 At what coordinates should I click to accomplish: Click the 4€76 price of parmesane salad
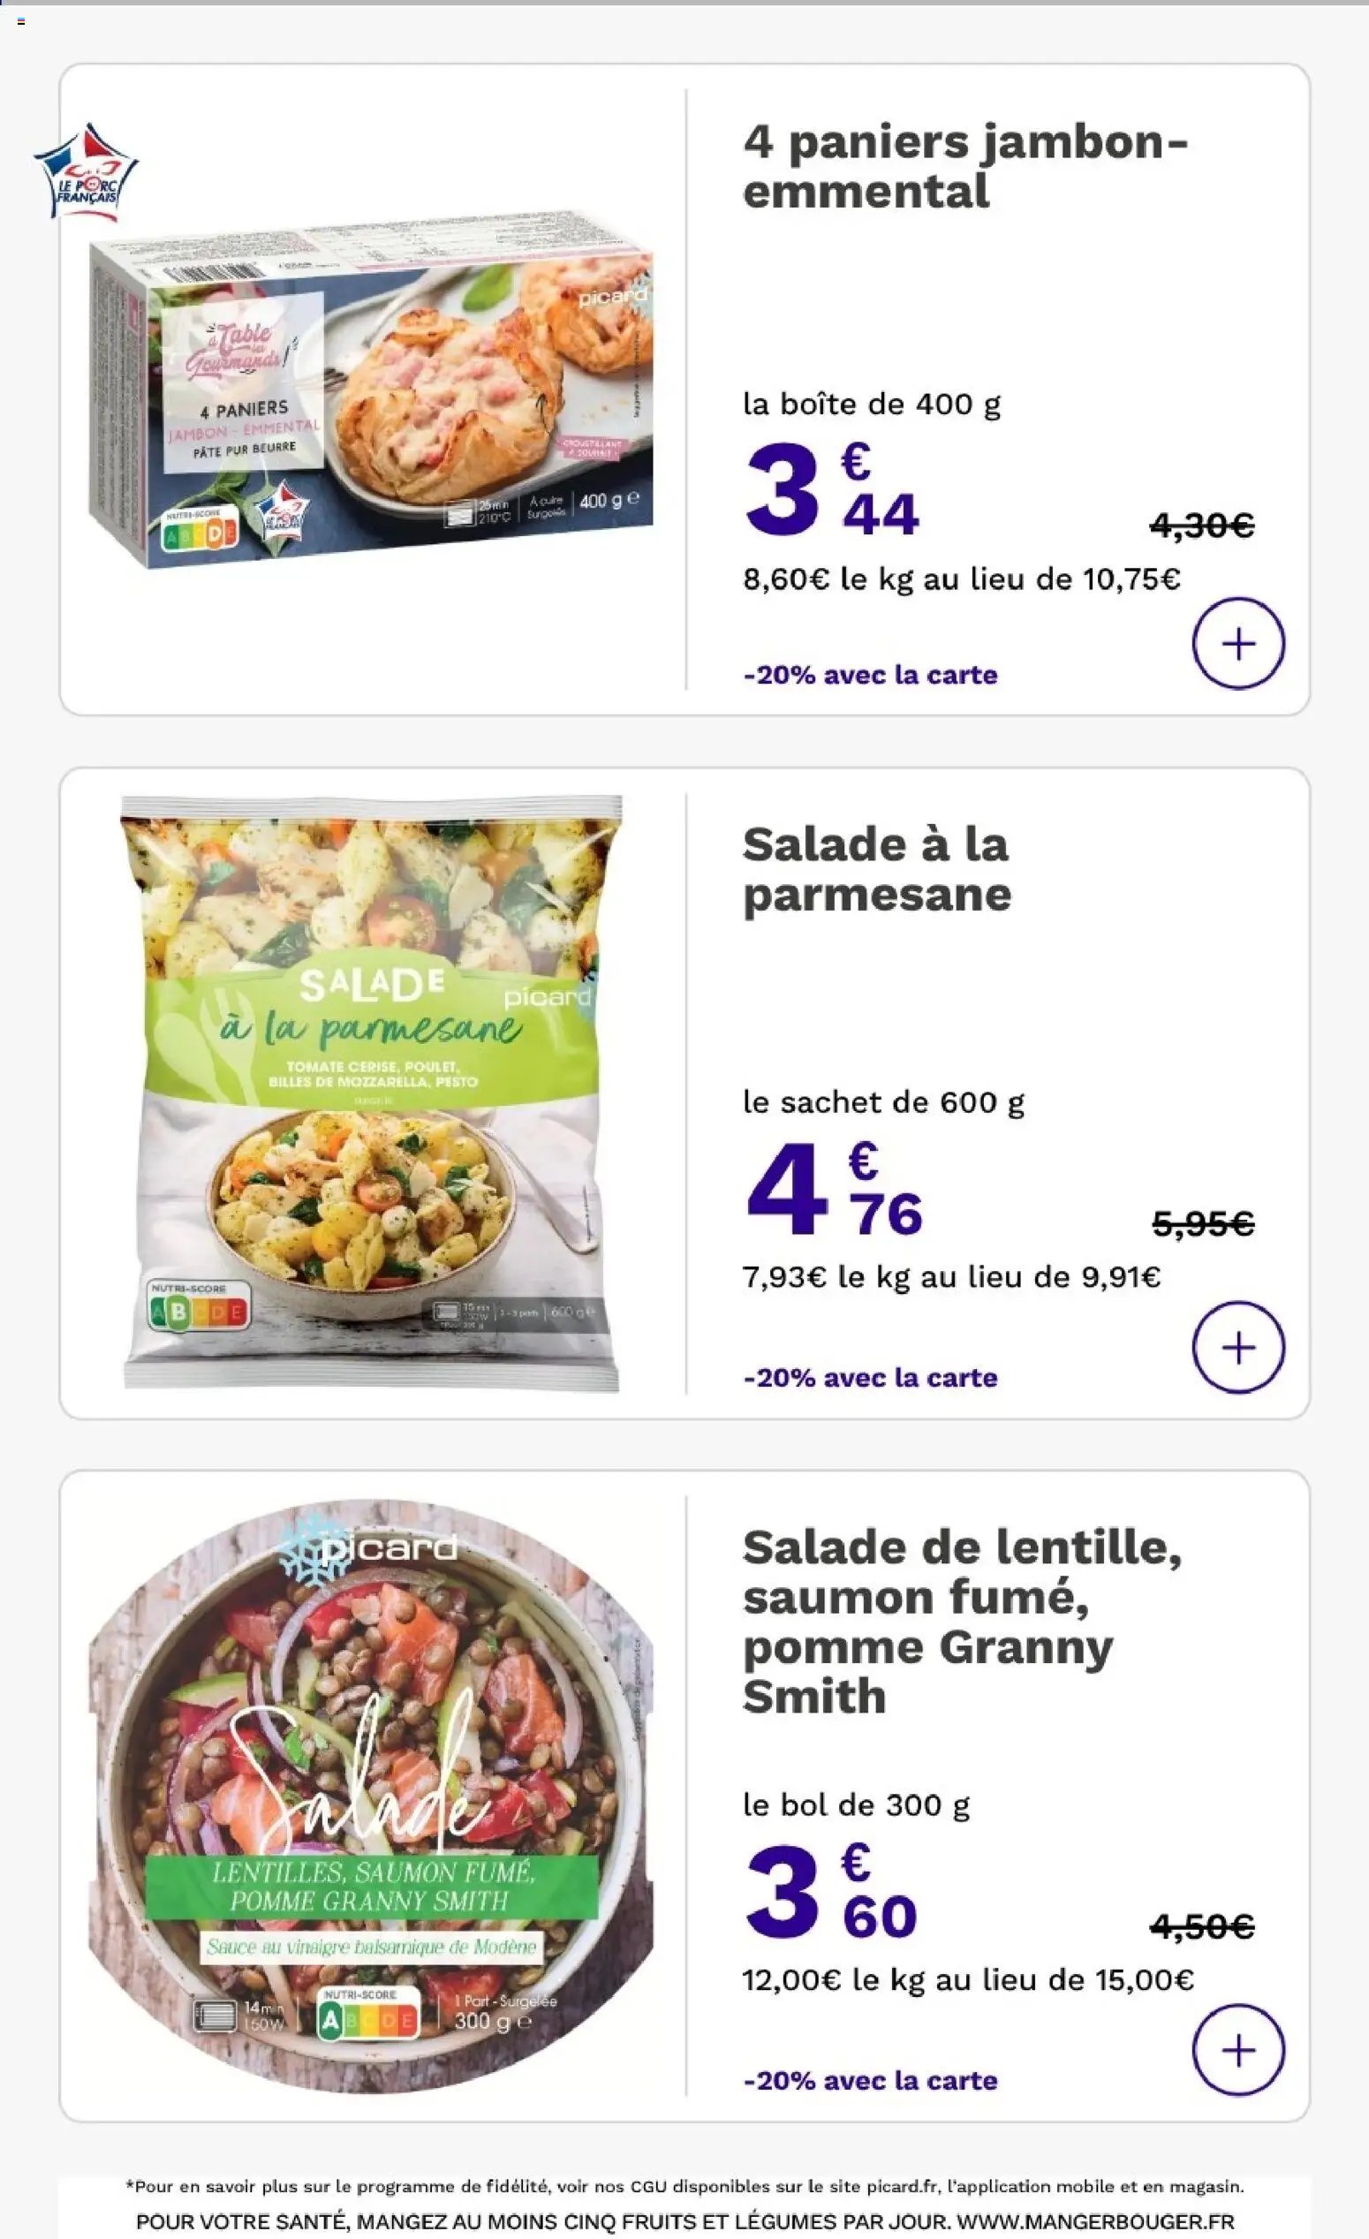pos(834,1190)
